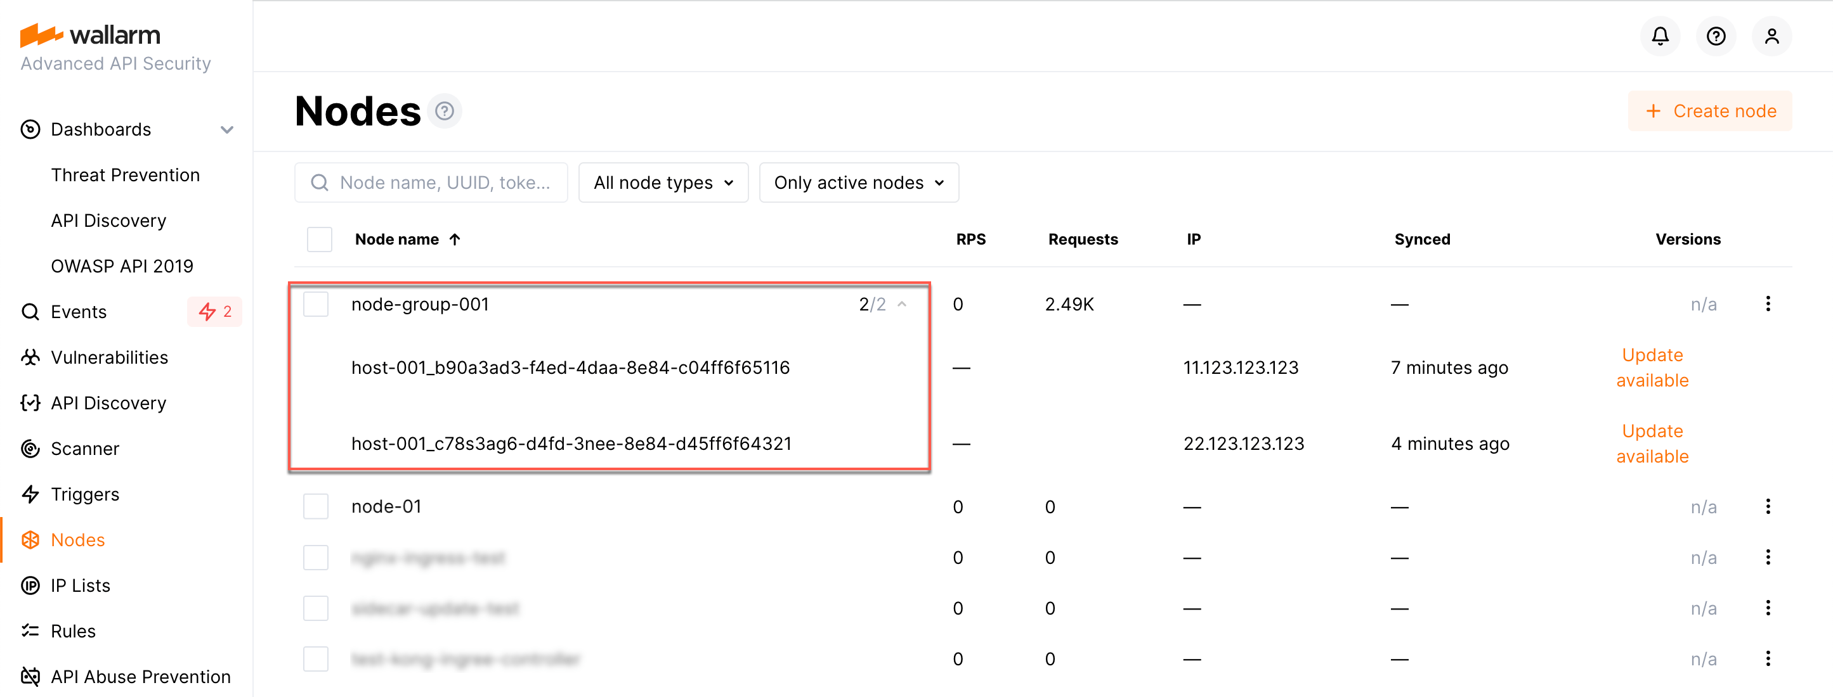This screenshot has height=697, width=1833.
Task: Toggle the select-all checkbox in table header
Action: 320,240
